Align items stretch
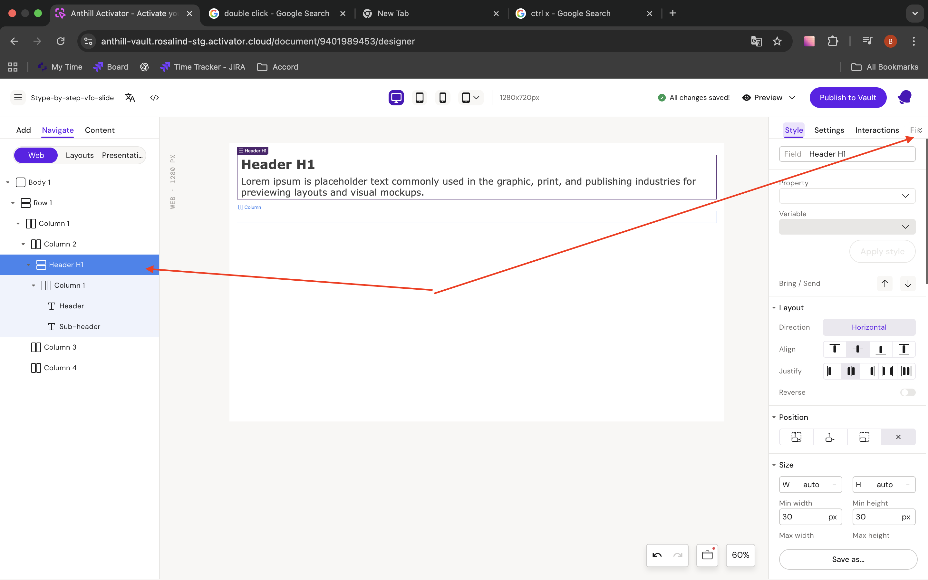Screen dimensions: 928x580 pos(904,349)
